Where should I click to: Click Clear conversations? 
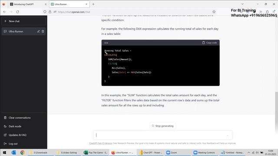(x=23, y=117)
